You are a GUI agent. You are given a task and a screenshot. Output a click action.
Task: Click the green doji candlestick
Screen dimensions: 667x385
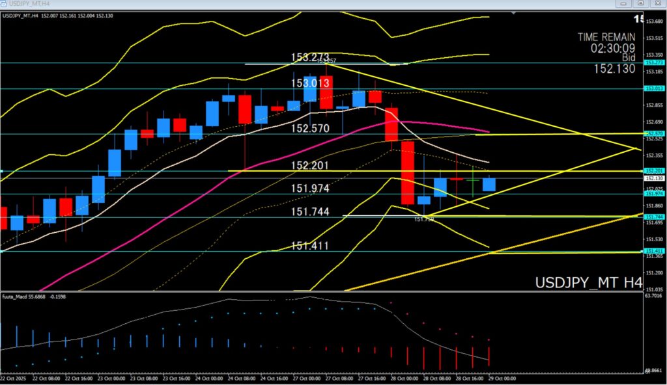[473, 179]
